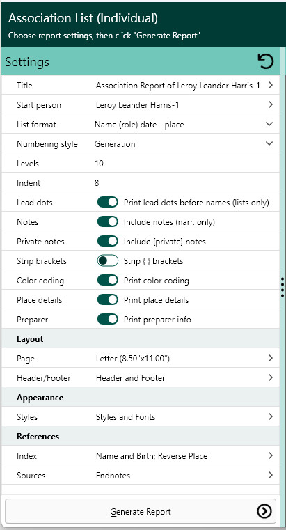Enable the Strip { } brackets toggle
The height and width of the screenshot is (530, 286).
click(x=108, y=261)
